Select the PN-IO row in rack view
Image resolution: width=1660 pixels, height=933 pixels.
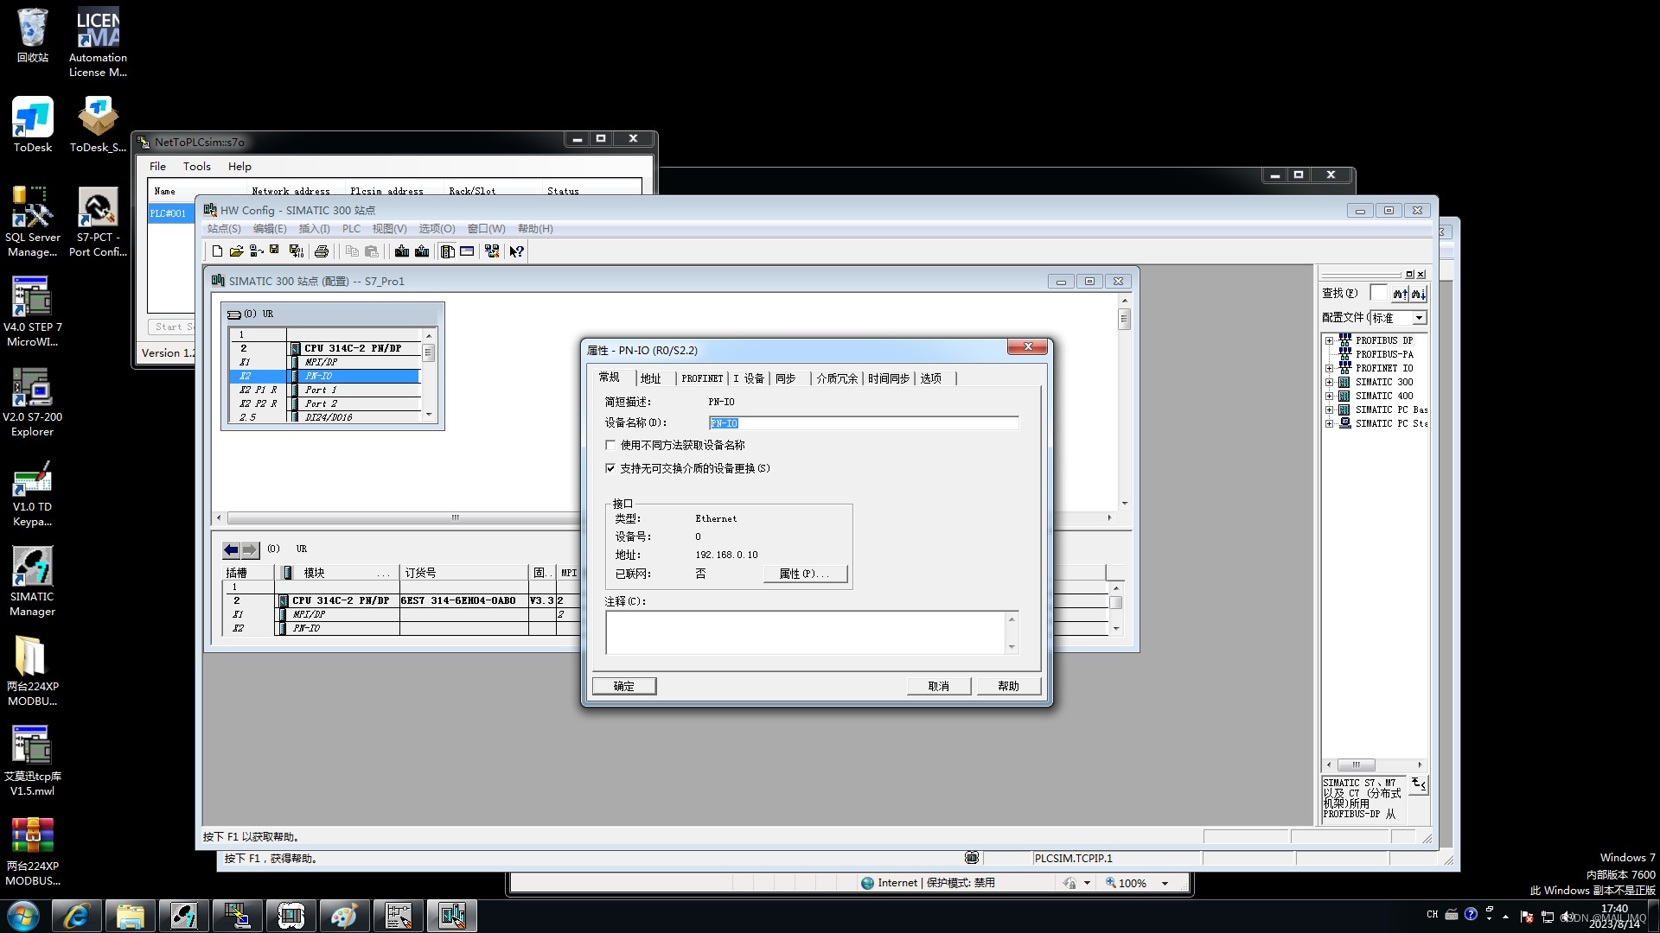[x=325, y=376]
